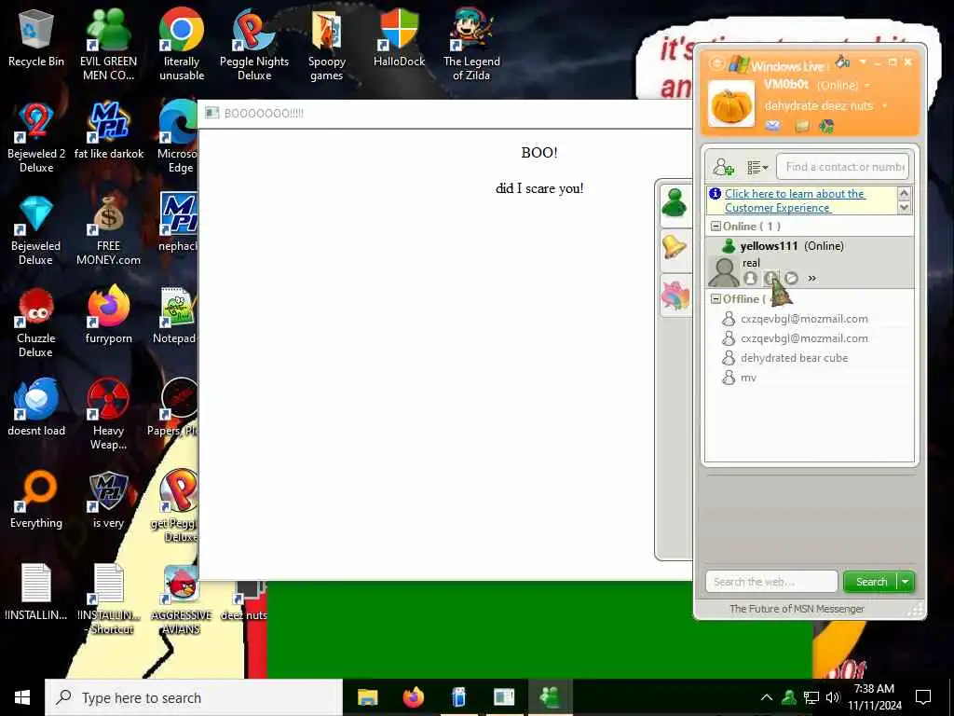Click the Add a contact icon
This screenshot has width=954, height=716.
pos(723,167)
